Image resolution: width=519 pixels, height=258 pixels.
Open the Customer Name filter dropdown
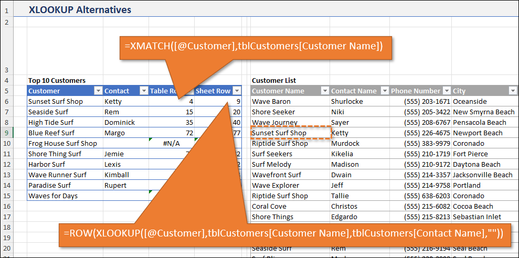pyautogui.click(x=324, y=91)
